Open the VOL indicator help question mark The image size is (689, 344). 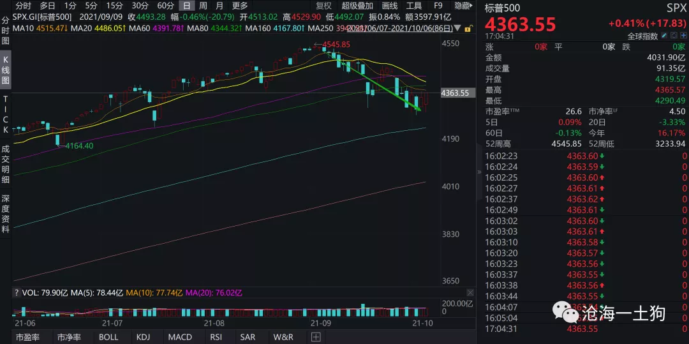[x=17, y=292]
